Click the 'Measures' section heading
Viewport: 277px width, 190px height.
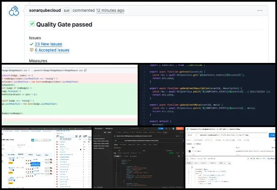(38, 61)
